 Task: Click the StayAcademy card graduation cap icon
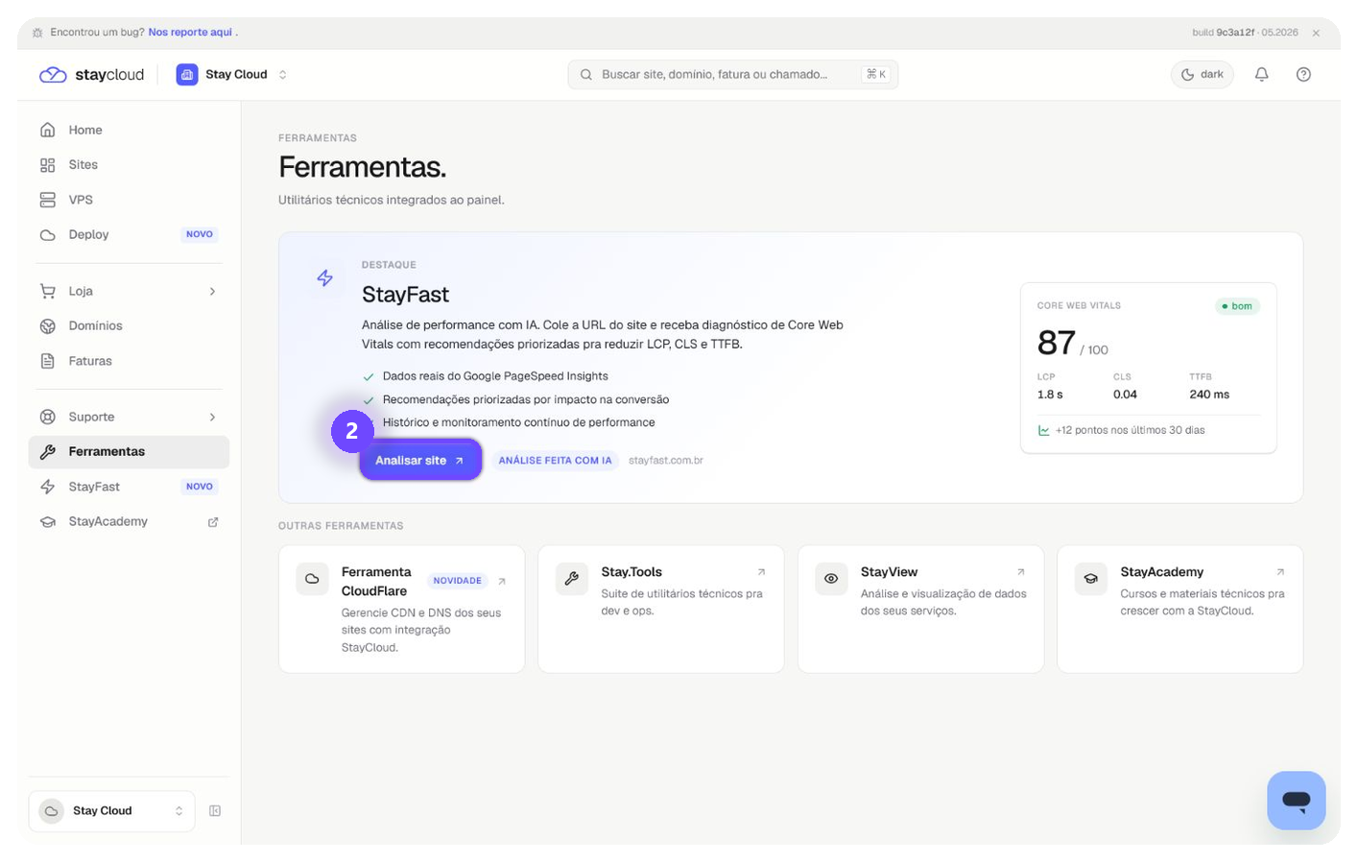(1090, 579)
